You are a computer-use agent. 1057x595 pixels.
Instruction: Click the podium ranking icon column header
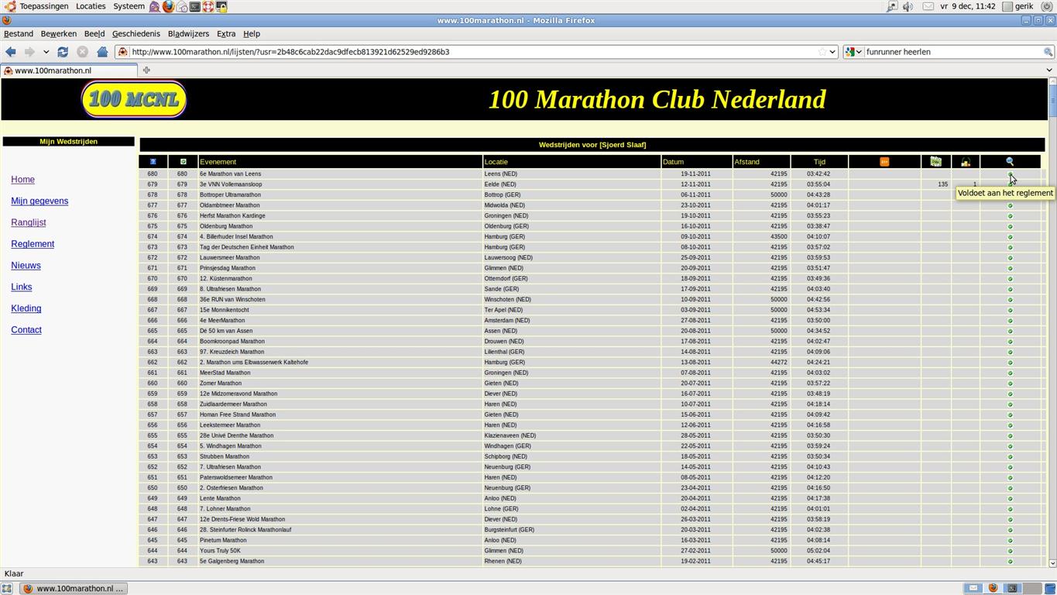click(x=966, y=162)
